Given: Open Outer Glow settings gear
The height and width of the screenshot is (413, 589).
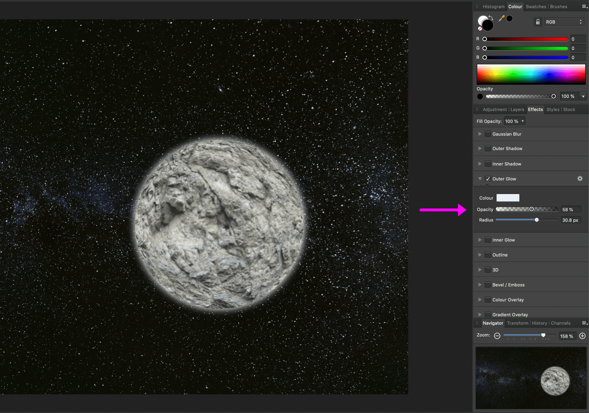Looking at the screenshot, I should [580, 179].
